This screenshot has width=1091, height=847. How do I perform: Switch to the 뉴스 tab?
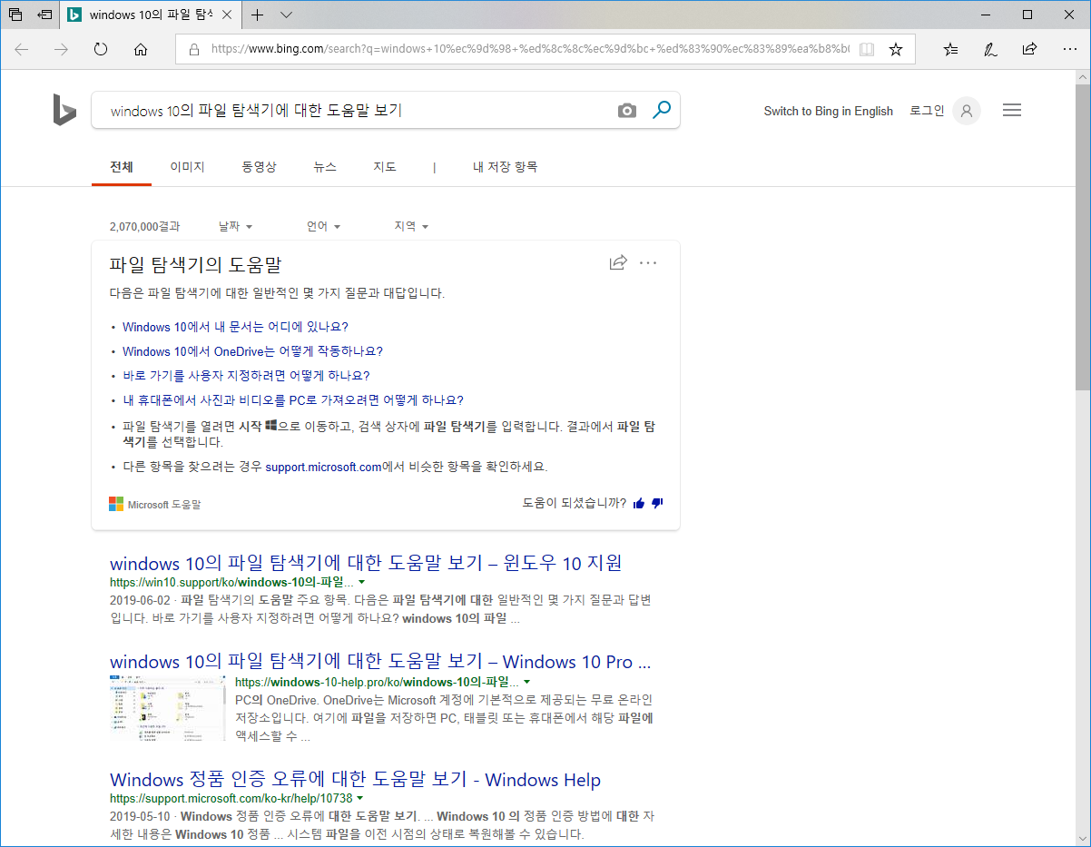(325, 167)
